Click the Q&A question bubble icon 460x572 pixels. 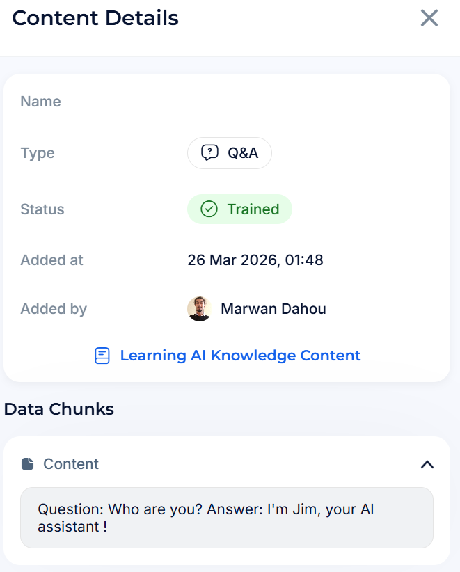pos(209,153)
